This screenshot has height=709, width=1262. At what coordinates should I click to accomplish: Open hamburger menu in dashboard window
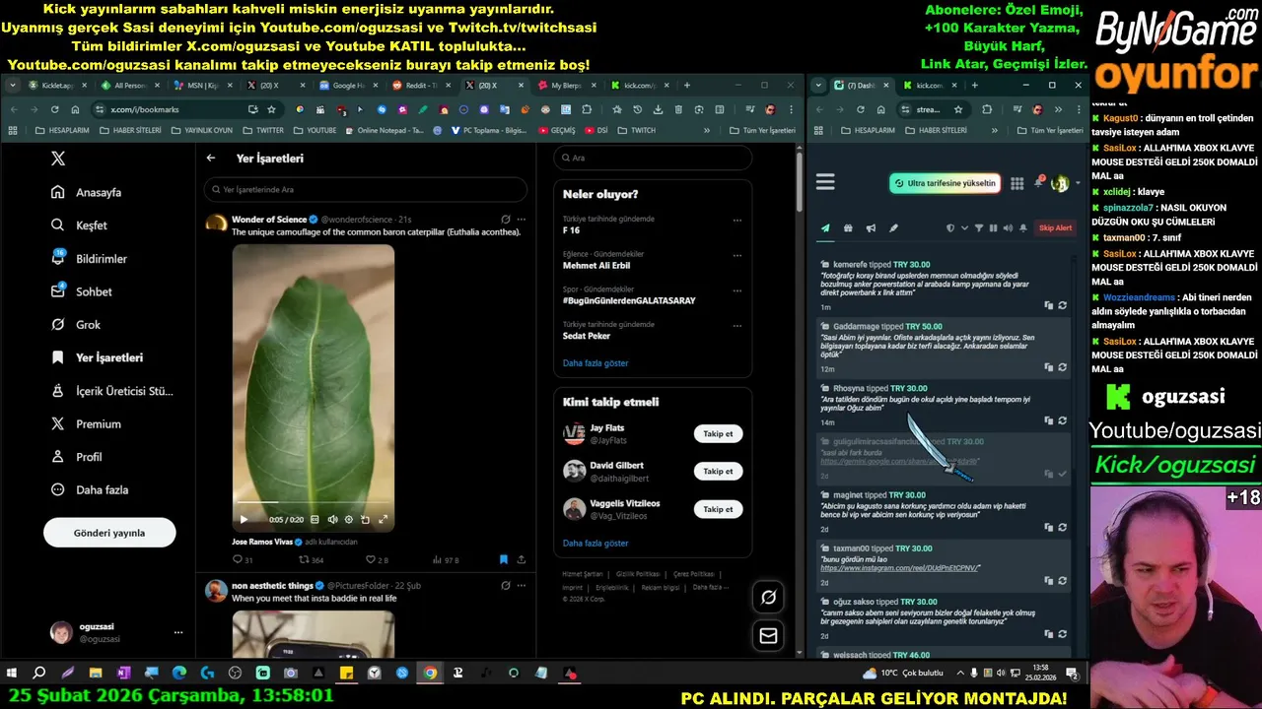click(x=825, y=182)
